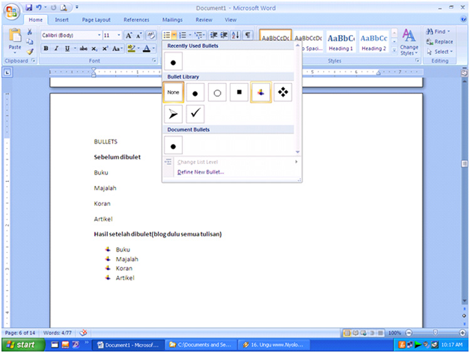Screen dimensions: 470x353
Task: Shrink font size
Action: point(138,35)
